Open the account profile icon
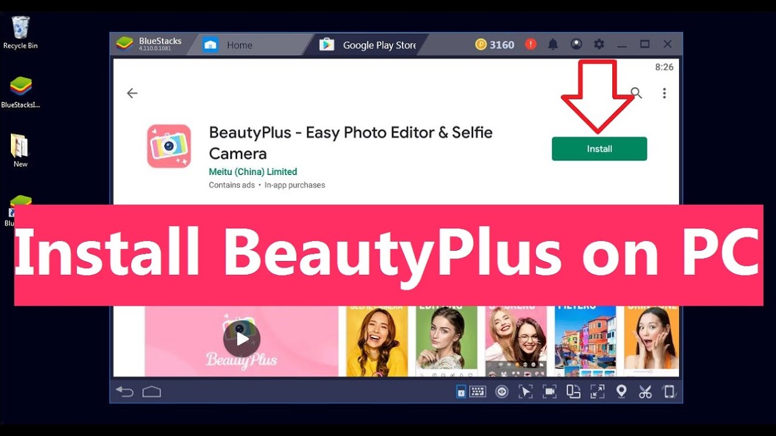Image resolution: width=776 pixels, height=436 pixels. pos(577,44)
